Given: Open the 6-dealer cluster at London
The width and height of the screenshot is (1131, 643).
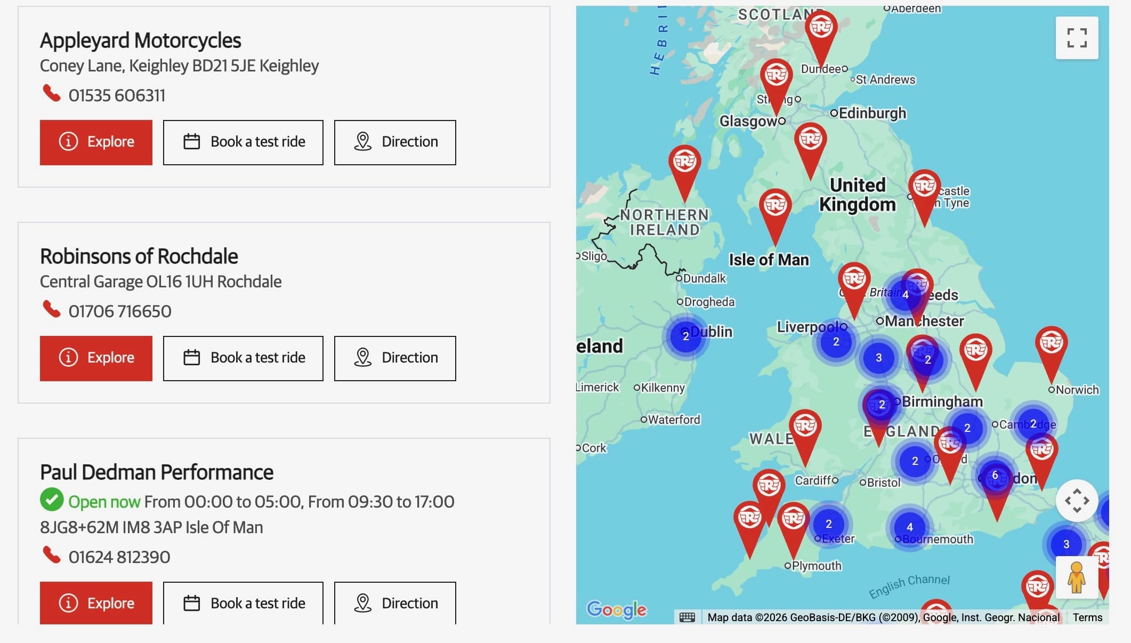Looking at the screenshot, I should point(995,475).
